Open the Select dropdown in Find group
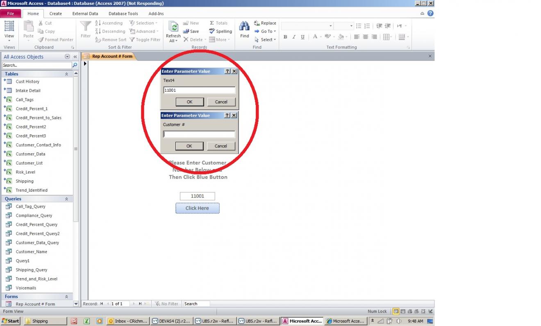The image size is (541, 326). click(x=265, y=40)
